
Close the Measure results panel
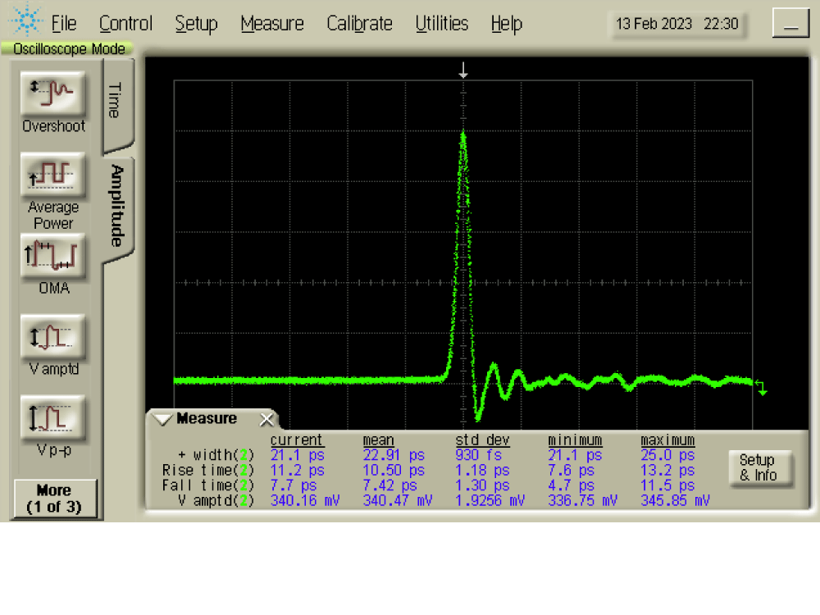(266, 419)
